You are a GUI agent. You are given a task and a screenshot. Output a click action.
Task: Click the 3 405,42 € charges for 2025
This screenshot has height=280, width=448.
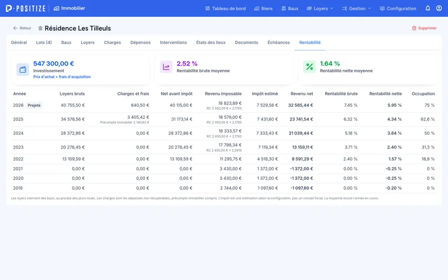coord(138,117)
